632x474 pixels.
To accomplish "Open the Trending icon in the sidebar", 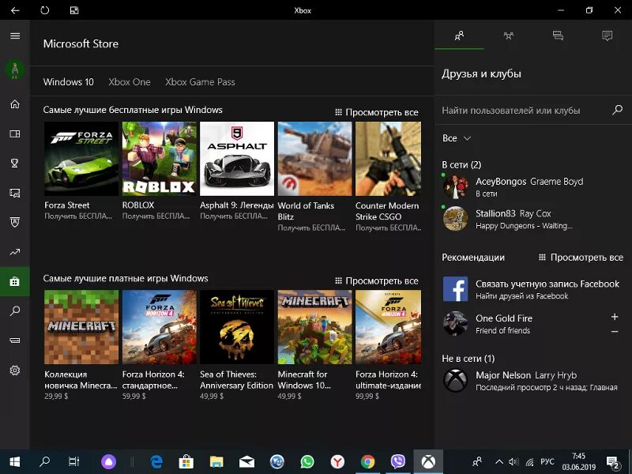I will [15, 252].
